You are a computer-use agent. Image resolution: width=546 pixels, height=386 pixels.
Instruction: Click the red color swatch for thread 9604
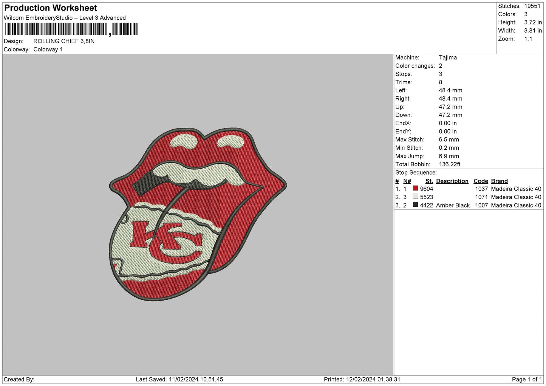[x=416, y=188]
